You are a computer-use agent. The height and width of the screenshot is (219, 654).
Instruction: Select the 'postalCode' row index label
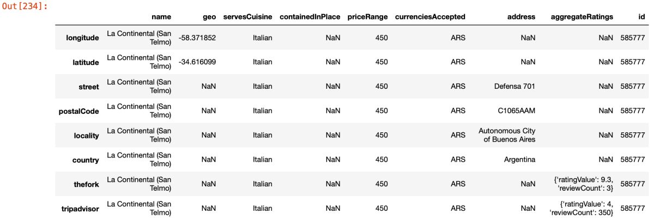pos(78,111)
